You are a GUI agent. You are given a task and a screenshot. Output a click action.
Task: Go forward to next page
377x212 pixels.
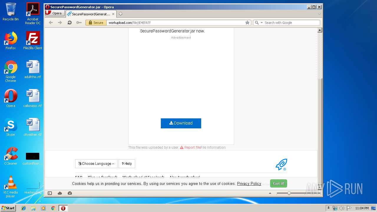point(60,23)
